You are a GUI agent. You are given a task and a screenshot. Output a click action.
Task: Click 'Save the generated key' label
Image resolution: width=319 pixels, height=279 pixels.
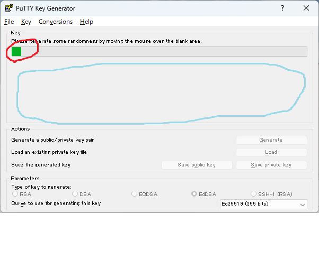(41, 165)
